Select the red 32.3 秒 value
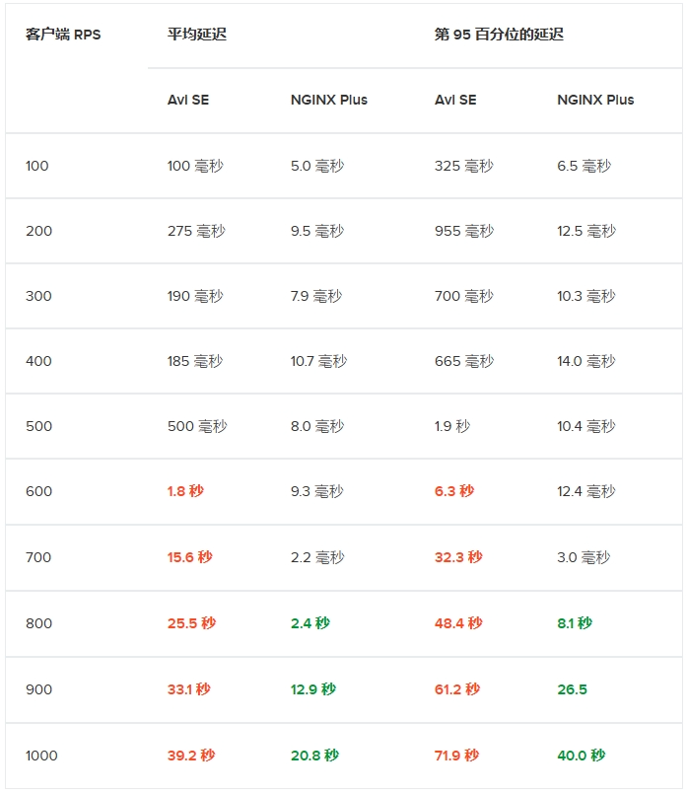This screenshot has height=793, width=687. tap(458, 557)
